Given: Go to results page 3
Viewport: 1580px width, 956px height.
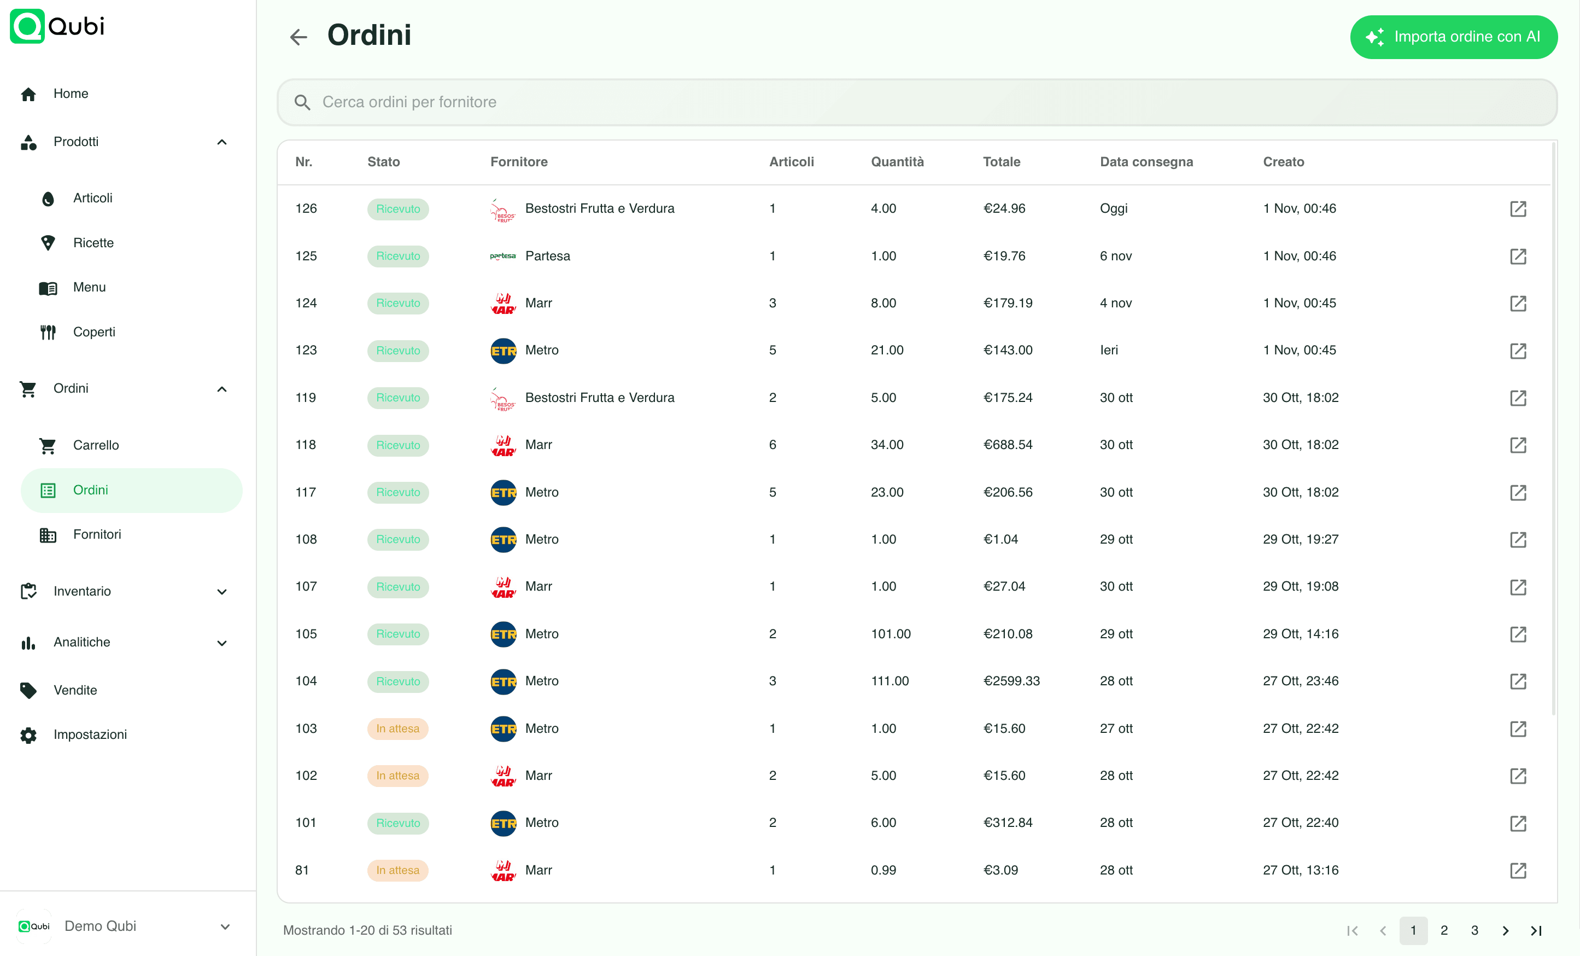Looking at the screenshot, I should tap(1474, 930).
